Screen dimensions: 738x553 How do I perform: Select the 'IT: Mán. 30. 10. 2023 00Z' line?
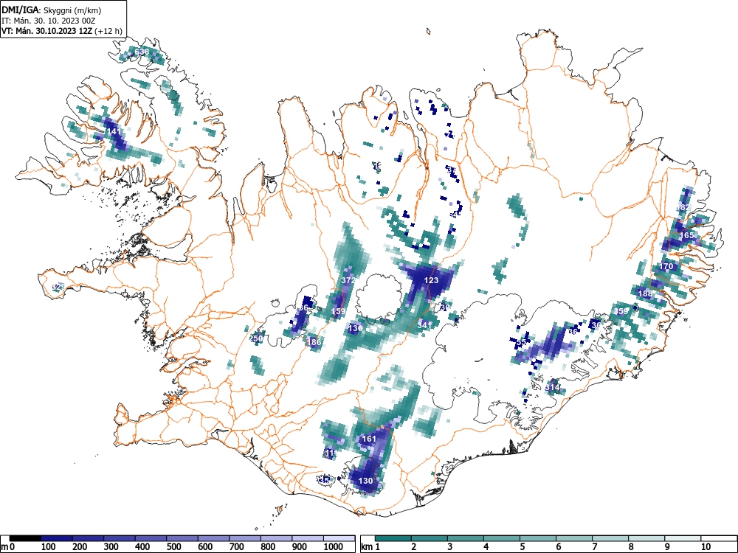[x=47, y=21]
